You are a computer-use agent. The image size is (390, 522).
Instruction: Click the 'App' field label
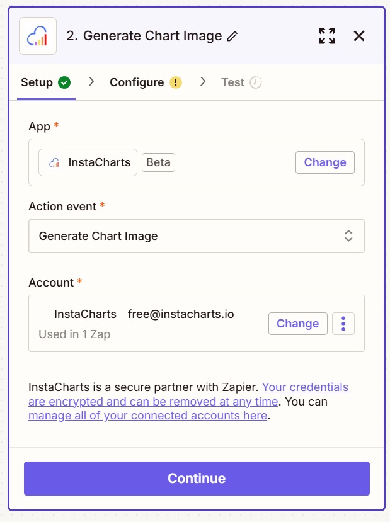pyautogui.click(x=39, y=127)
